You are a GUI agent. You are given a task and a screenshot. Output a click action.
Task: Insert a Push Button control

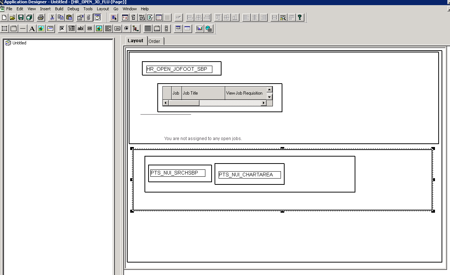[x=117, y=28]
